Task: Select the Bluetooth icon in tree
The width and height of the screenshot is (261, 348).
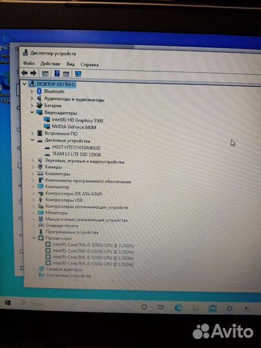Action: (x=39, y=92)
